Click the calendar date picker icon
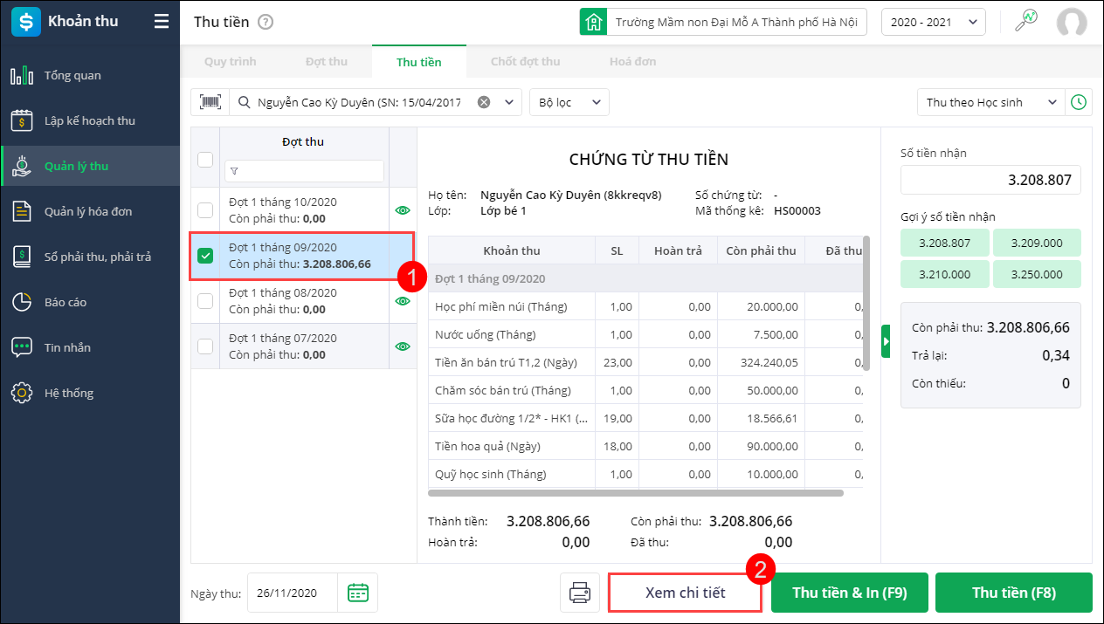Viewport: 1104px width, 624px height. [x=358, y=593]
